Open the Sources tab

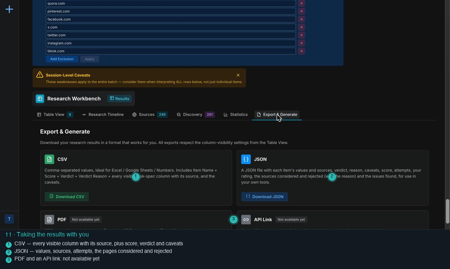[x=150, y=114]
